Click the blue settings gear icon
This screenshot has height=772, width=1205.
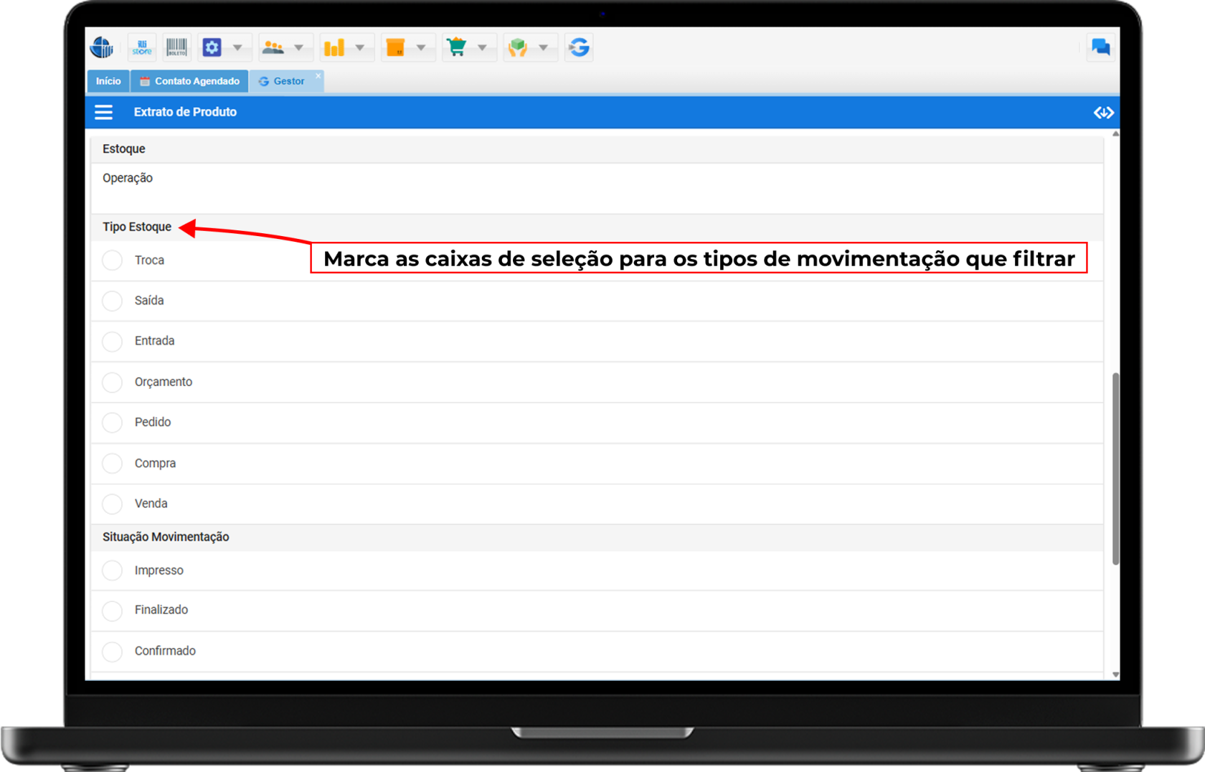pyautogui.click(x=212, y=47)
